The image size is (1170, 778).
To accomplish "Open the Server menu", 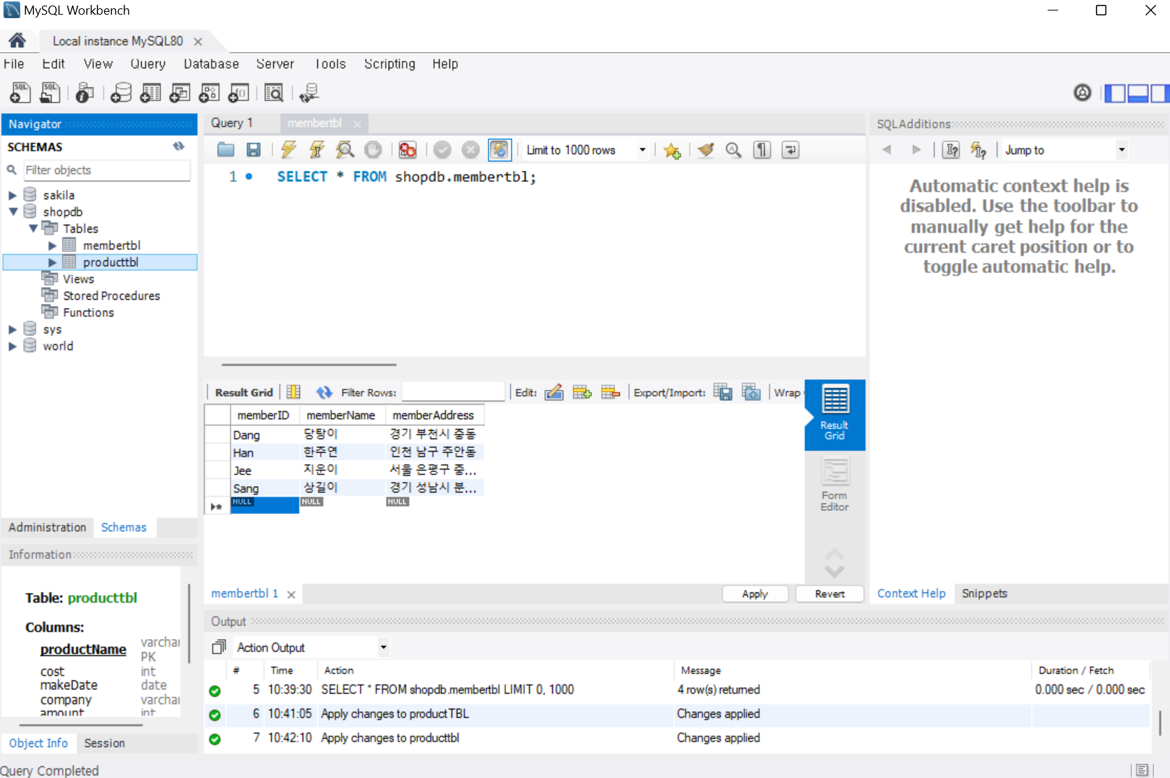I will 275,64.
